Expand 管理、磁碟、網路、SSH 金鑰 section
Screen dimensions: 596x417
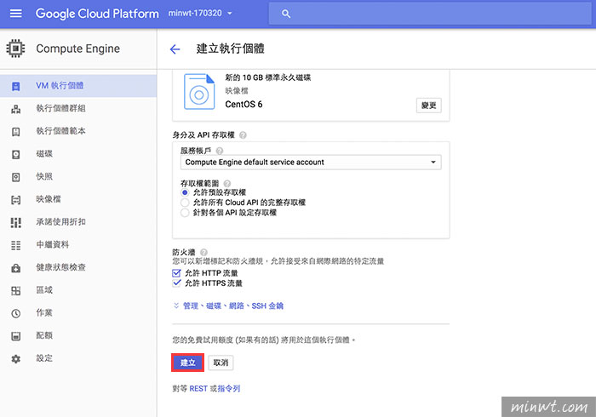[x=228, y=306]
